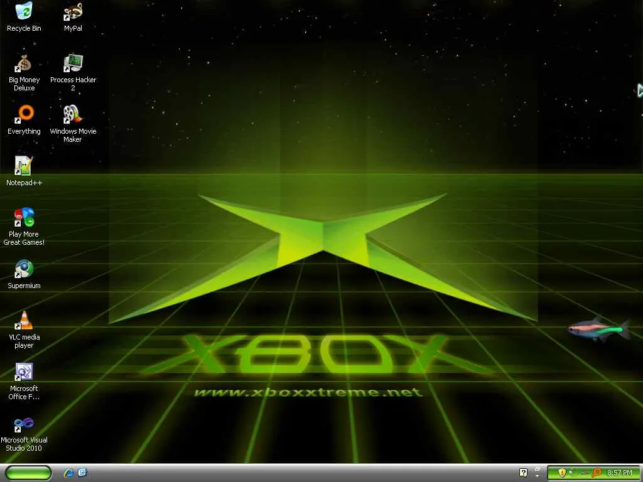Click the Process Hacker 2 shortcut
The height and width of the screenshot is (482, 643).
(x=73, y=73)
